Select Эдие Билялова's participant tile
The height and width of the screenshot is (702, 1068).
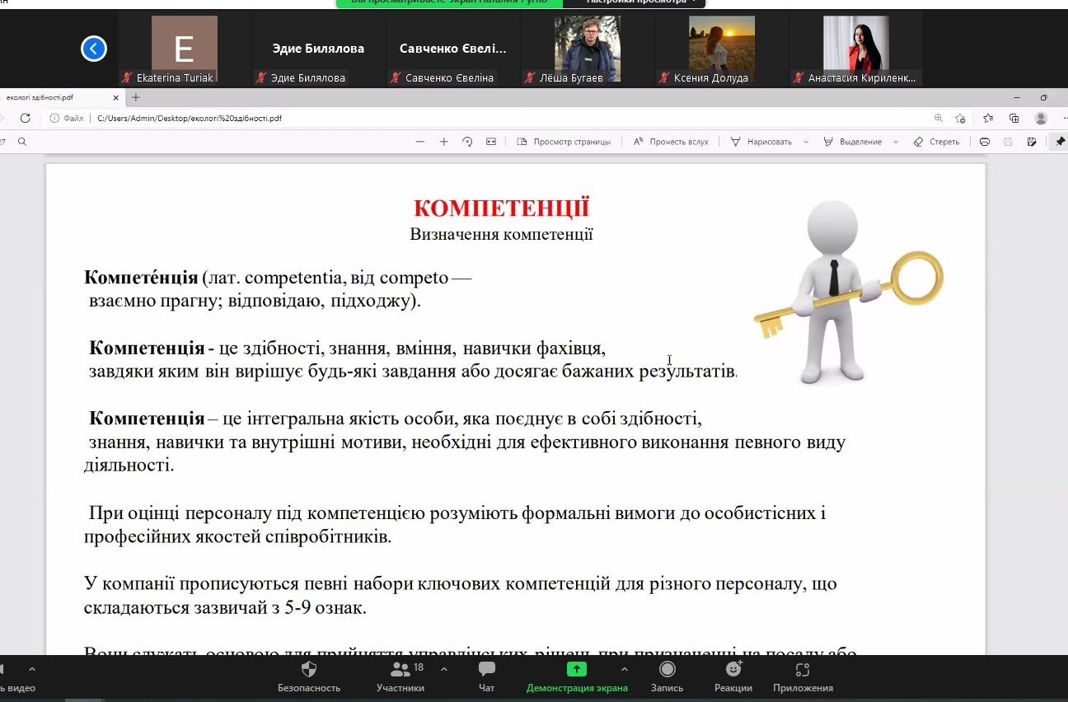[x=318, y=49]
